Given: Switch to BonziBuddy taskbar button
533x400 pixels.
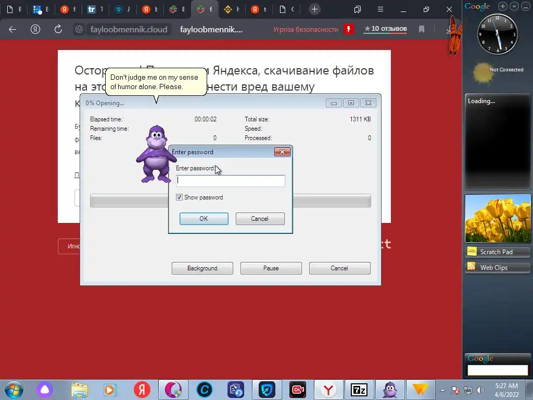Looking at the screenshot, I should 390,390.
